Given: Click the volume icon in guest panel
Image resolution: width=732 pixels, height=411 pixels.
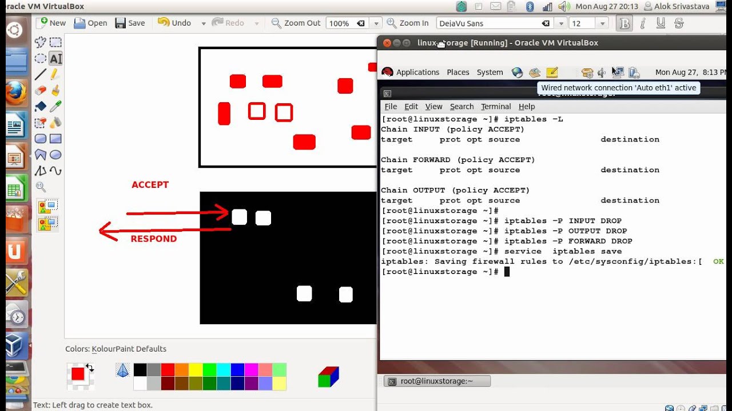Looking at the screenshot, I should coord(602,72).
